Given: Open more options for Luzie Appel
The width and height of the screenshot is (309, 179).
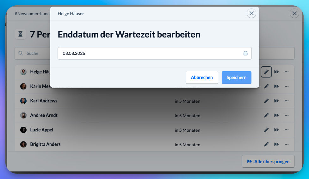Looking at the screenshot, I should tap(287, 130).
